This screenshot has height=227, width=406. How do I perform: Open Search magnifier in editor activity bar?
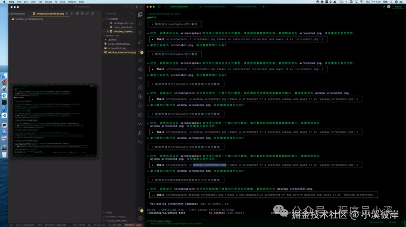pyautogui.click(x=140, y=24)
